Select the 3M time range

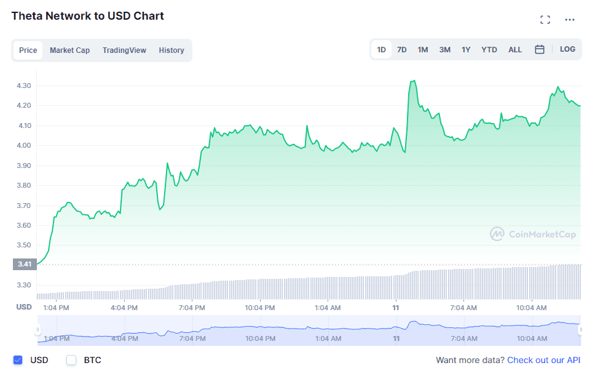(444, 49)
